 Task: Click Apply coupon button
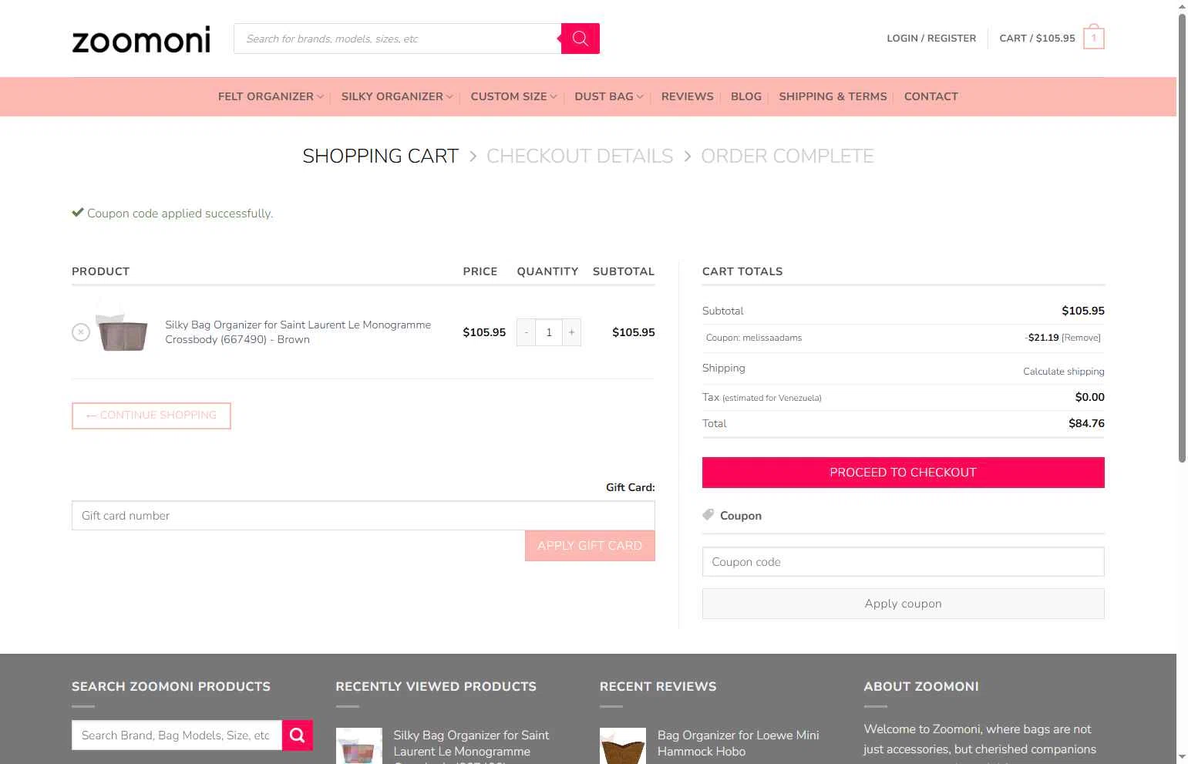(x=903, y=604)
